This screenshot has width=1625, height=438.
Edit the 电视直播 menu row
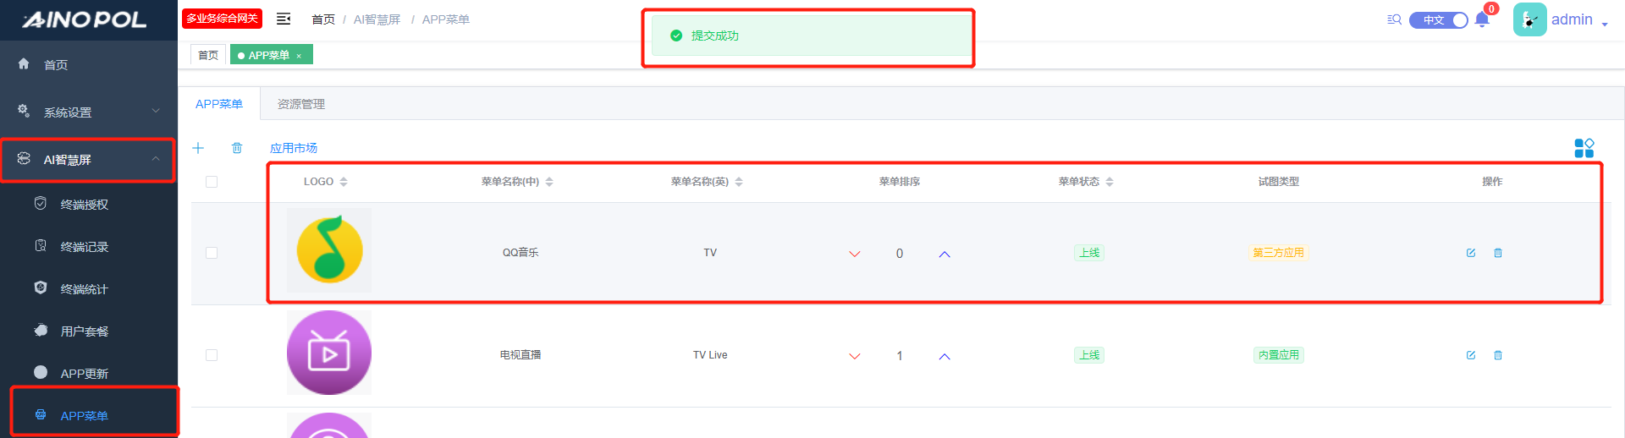pos(1471,355)
